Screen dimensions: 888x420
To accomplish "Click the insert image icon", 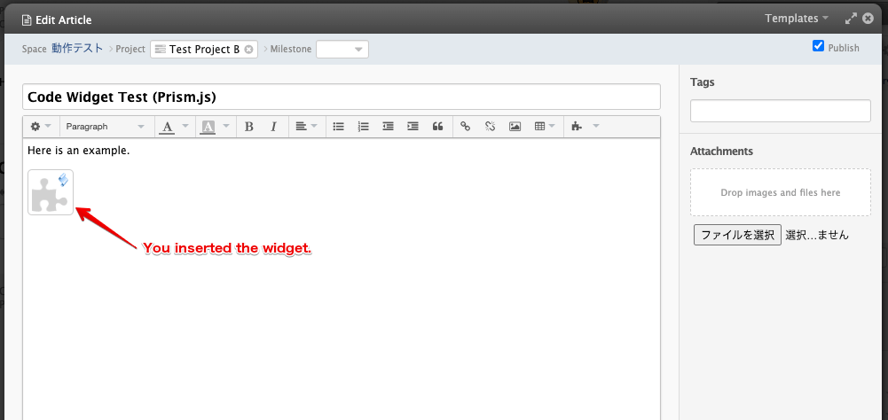I will tap(515, 127).
